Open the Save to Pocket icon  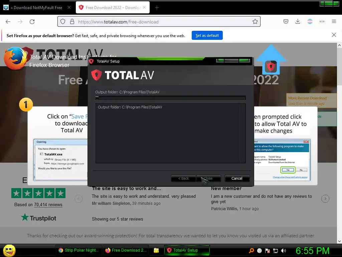click(x=286, y=21)
